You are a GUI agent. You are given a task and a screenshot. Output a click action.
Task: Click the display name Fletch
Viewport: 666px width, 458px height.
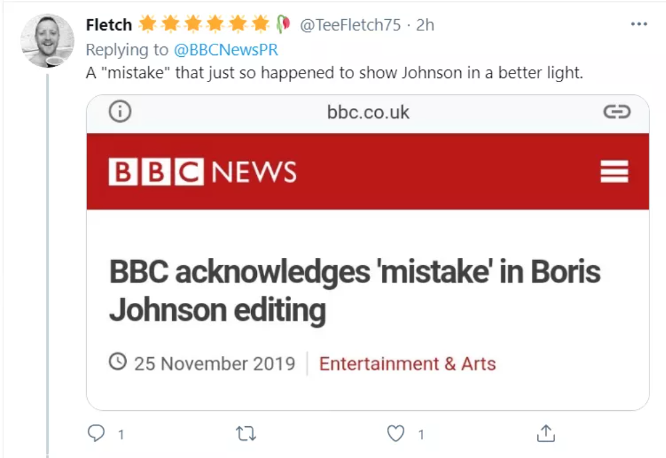click(109, 25)
